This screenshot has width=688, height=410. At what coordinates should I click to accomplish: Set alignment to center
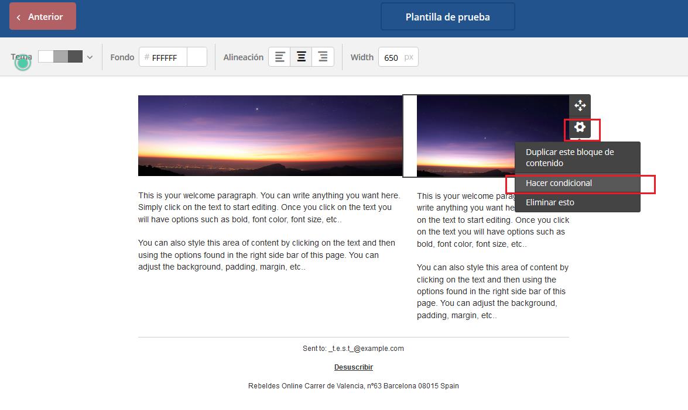click(x=301, y=57)
